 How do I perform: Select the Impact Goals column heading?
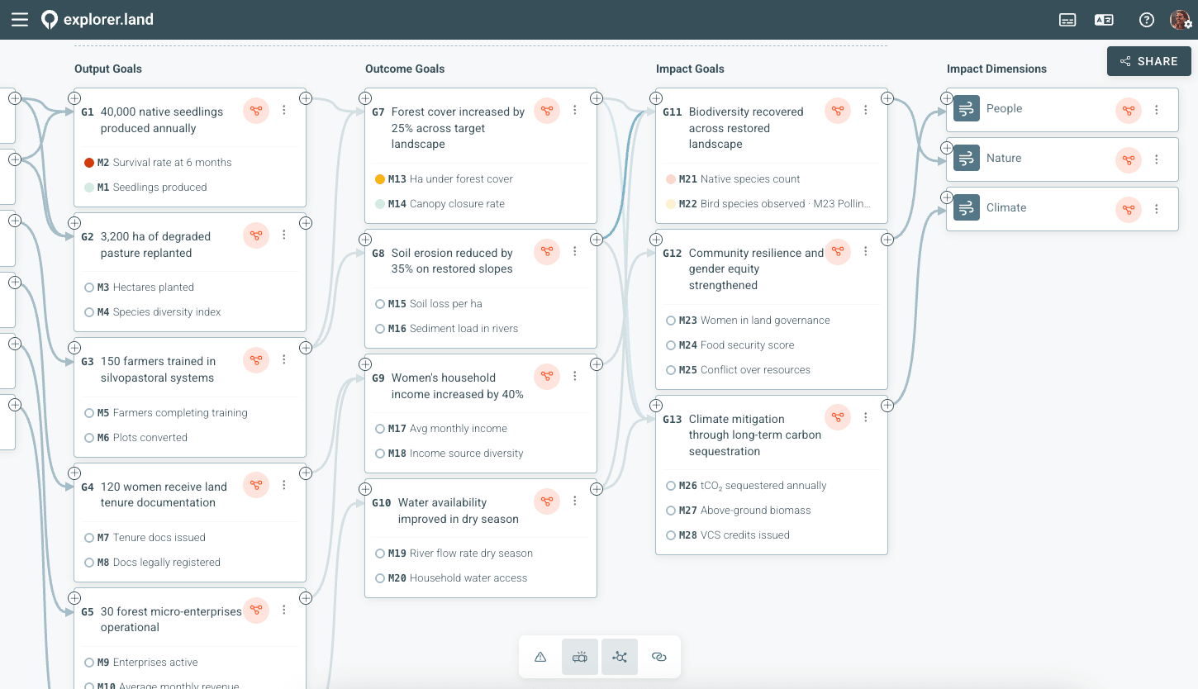click(690, 69)
